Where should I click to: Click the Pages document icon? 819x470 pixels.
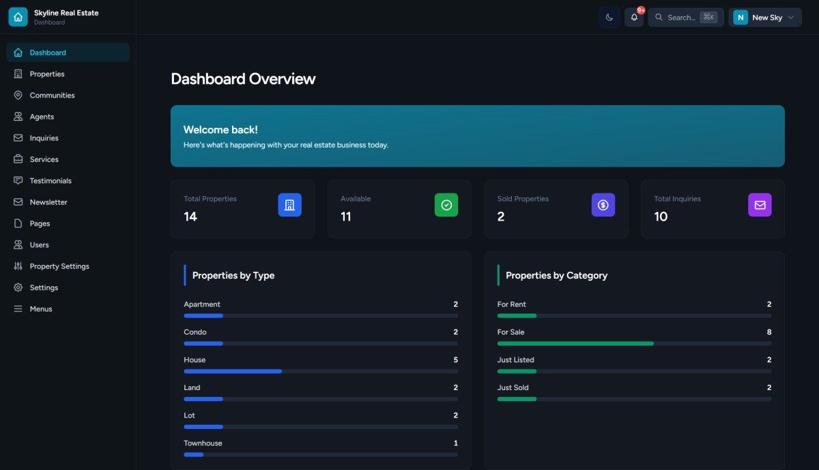(18, 223)
